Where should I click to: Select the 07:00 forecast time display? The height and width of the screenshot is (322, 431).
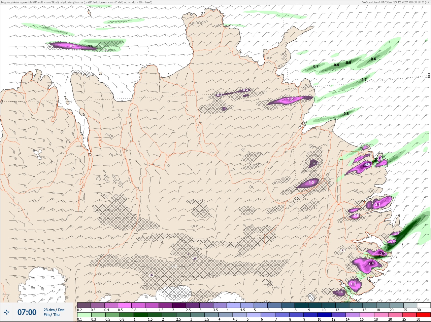pos(27,312)
